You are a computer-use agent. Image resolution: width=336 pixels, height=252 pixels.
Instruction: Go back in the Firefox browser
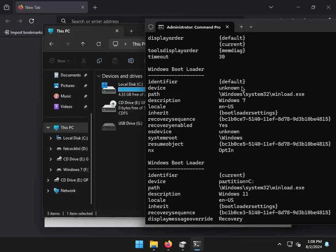[x=8, y=21]
